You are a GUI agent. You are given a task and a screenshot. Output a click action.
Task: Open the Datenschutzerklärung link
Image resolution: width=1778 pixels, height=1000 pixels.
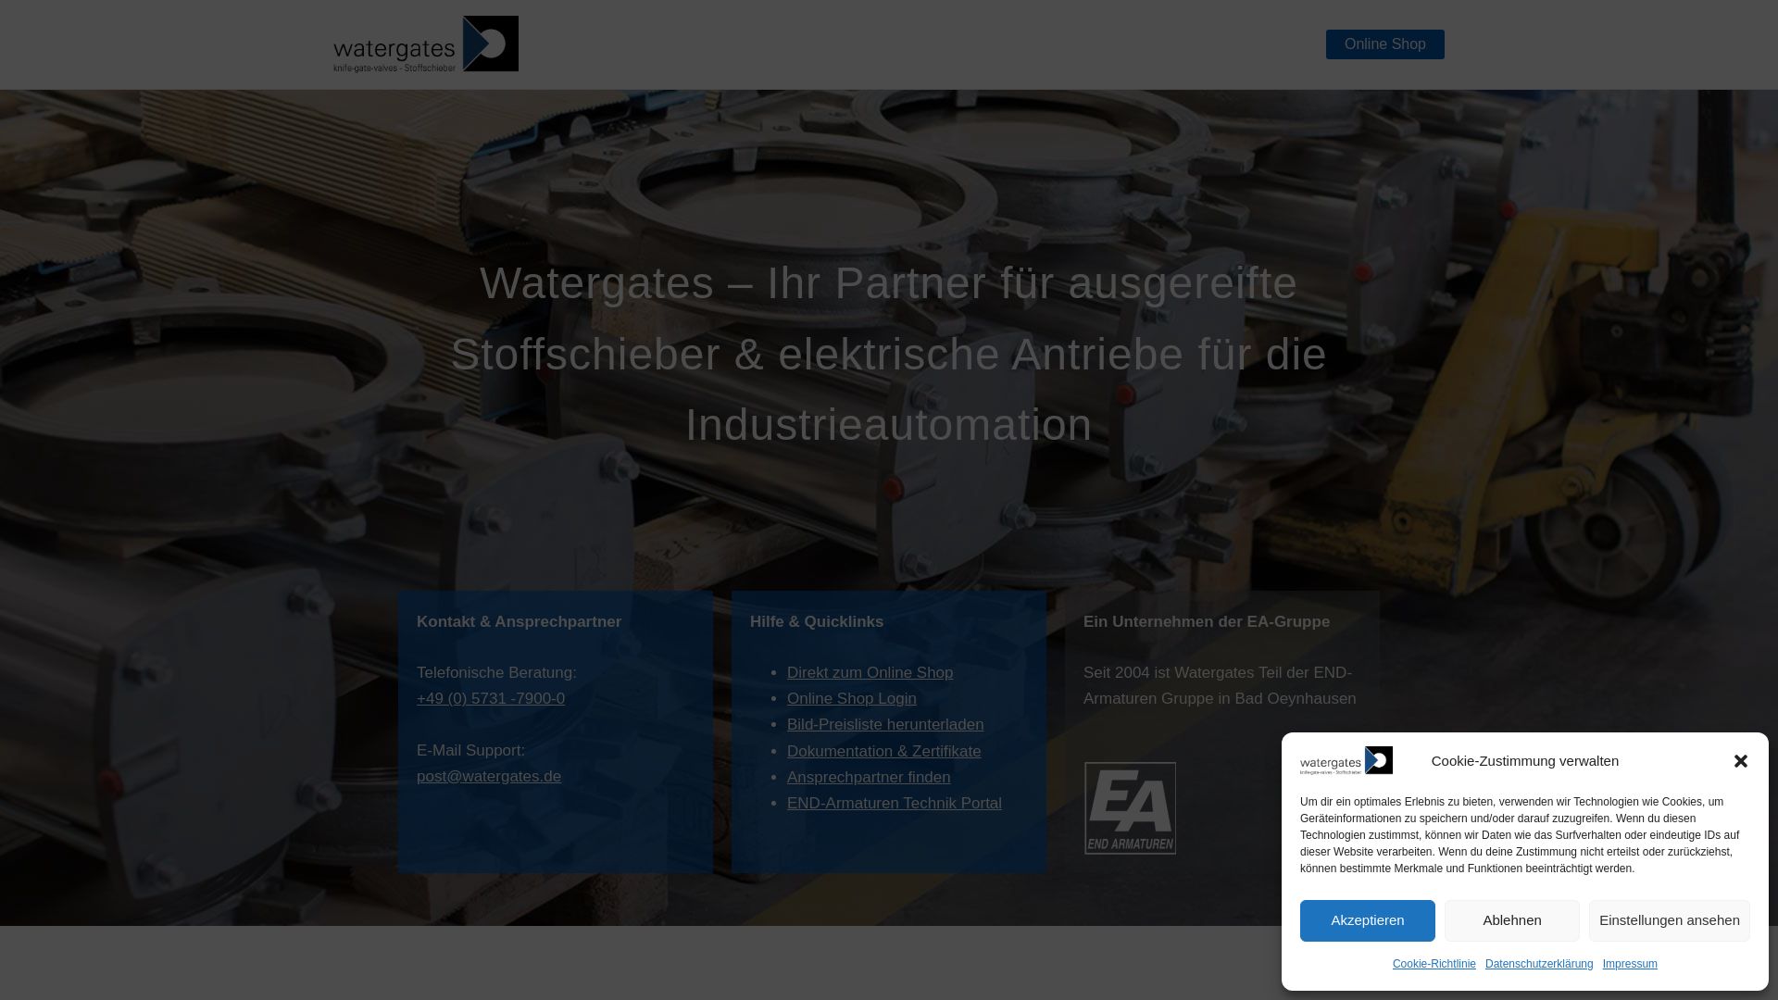(1539, 964)
